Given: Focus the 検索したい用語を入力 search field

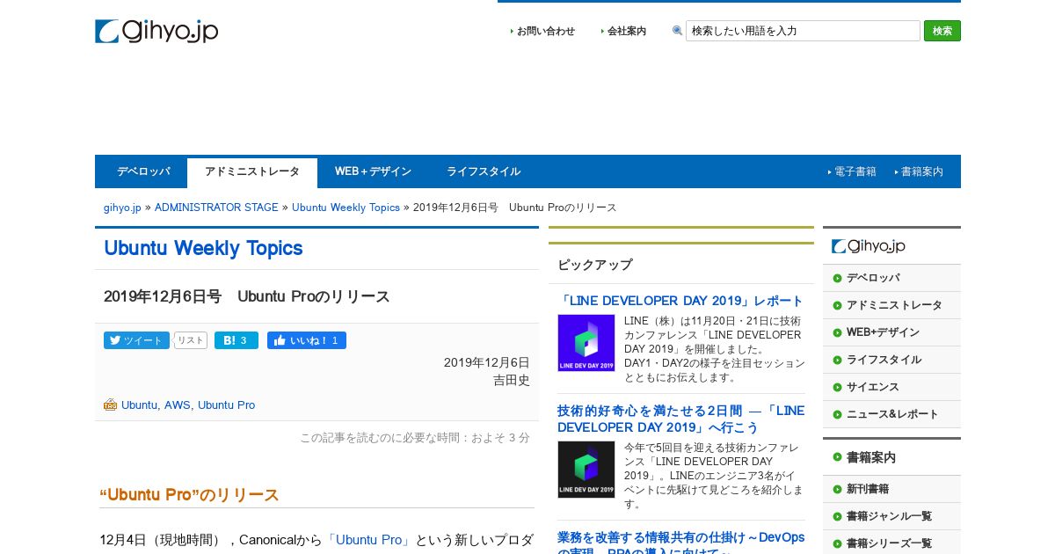Looking at the screenshot, I should point(803,31).
